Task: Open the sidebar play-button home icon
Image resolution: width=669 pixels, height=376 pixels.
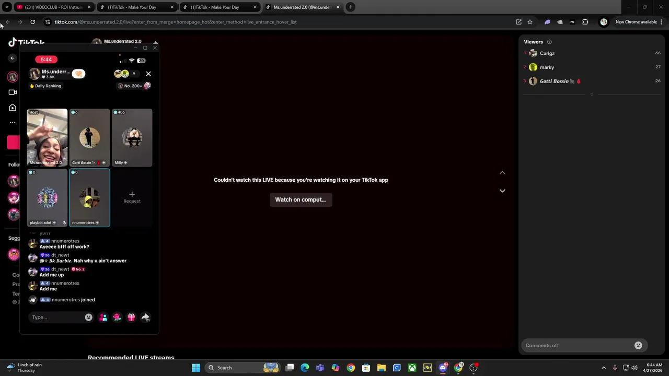Action: [13, 108]
